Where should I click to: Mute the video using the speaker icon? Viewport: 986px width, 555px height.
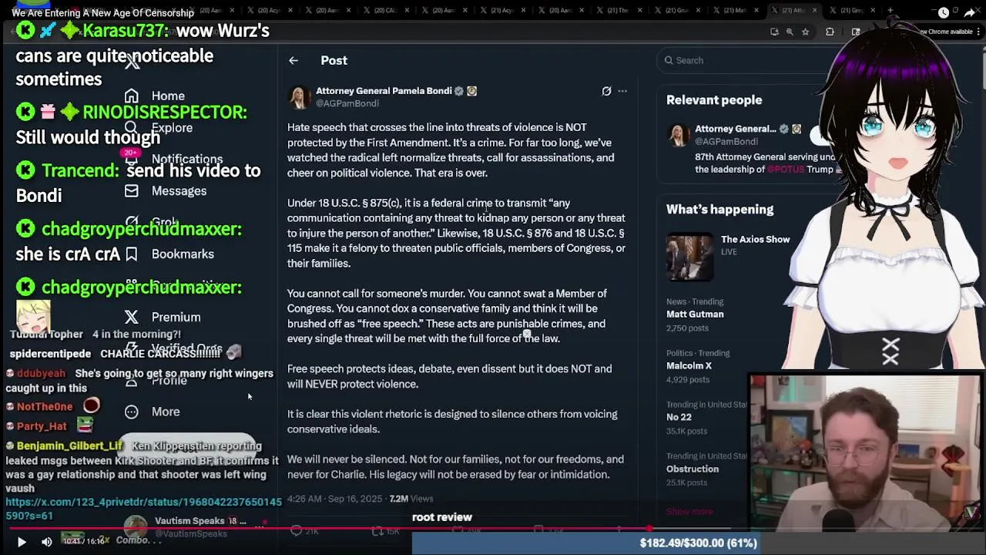pos(46,542)
